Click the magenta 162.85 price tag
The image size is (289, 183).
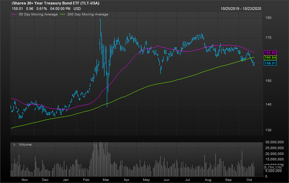(270, 53)
